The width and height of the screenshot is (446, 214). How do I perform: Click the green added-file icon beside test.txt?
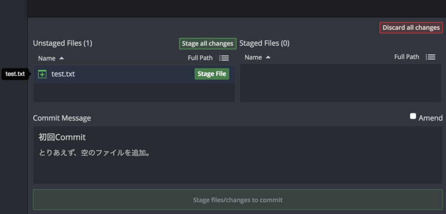tap(42, 74)
